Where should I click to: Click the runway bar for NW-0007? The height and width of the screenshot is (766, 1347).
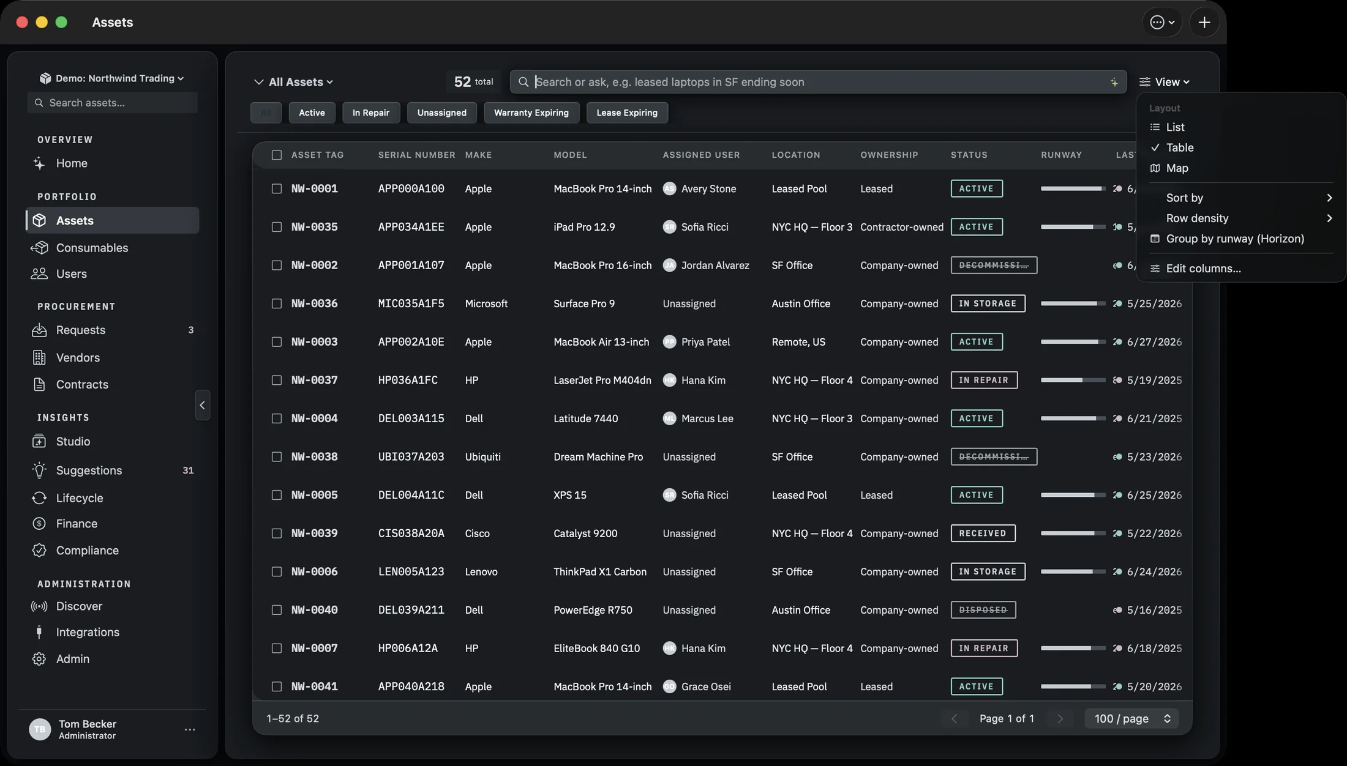click(1073, 649)
